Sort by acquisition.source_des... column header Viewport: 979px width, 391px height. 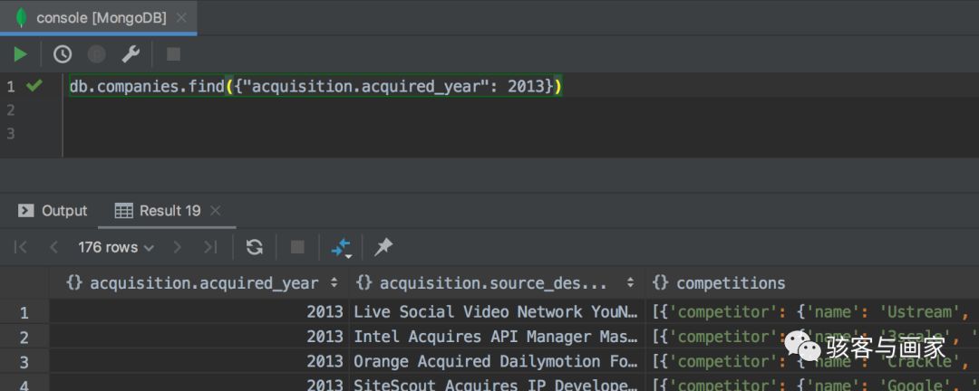tap(497, 283)
